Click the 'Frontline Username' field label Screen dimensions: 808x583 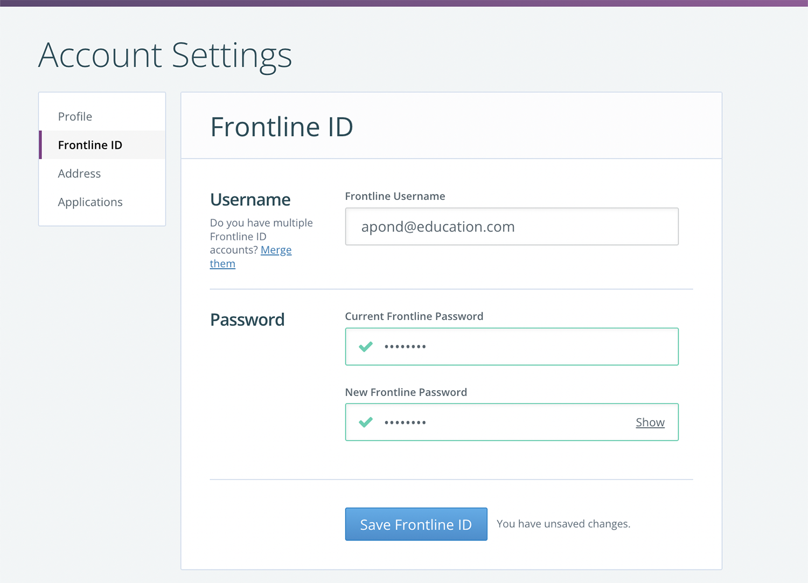click(x=395, y=196)
